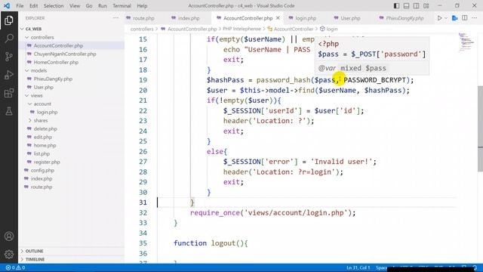Click the code minimap preview

point(466,42)
